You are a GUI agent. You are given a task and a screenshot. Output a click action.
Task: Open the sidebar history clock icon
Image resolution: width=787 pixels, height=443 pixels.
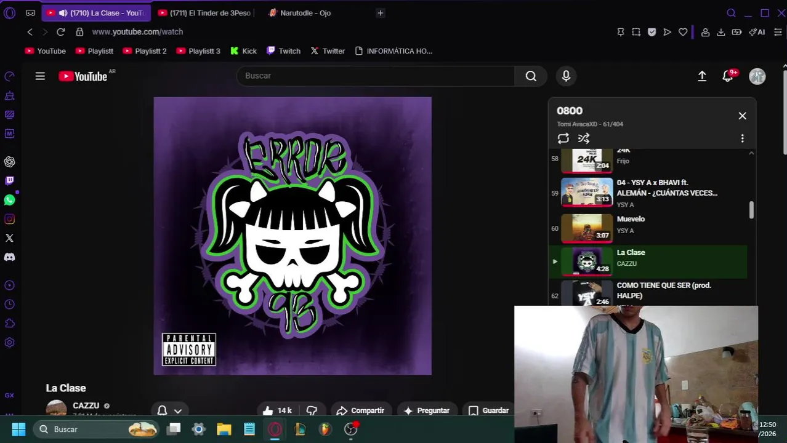pos(9,305)
